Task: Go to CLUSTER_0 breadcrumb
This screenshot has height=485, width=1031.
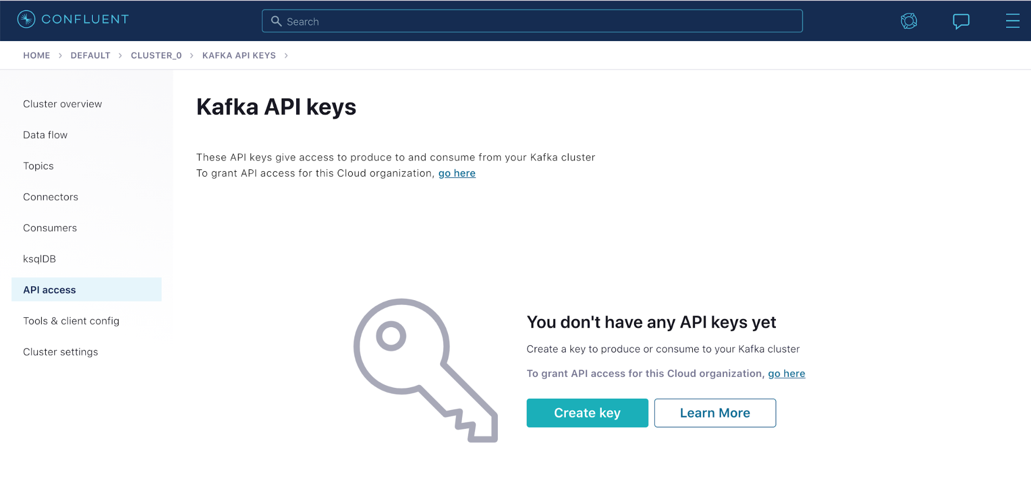Action: click(156, 56)
